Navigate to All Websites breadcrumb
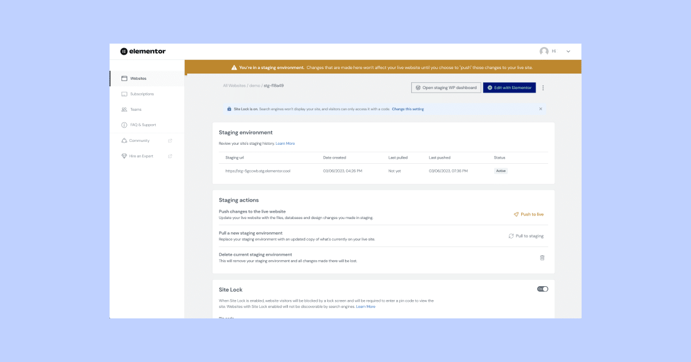This screenshot has height=362, width=691. [x=234, y=85]
